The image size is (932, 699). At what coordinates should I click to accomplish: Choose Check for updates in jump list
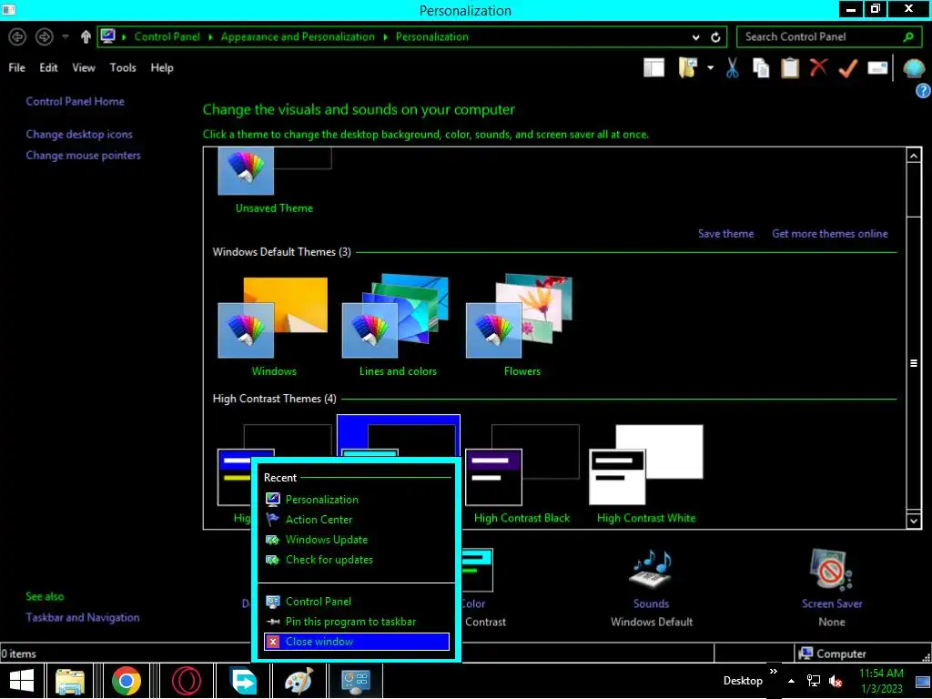(x=357, y=560)
